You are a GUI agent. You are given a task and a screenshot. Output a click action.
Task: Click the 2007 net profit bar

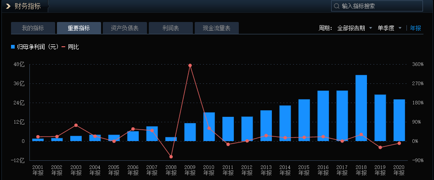click(152, 134)
